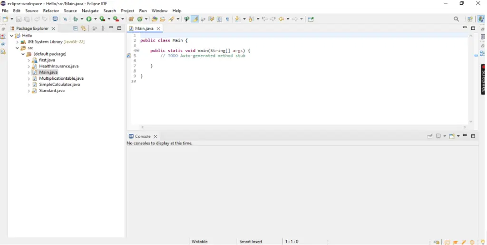Click the Open Type icon
This screenshot has width=487, height=245.
pyautogui.click(x=155, y=19)
